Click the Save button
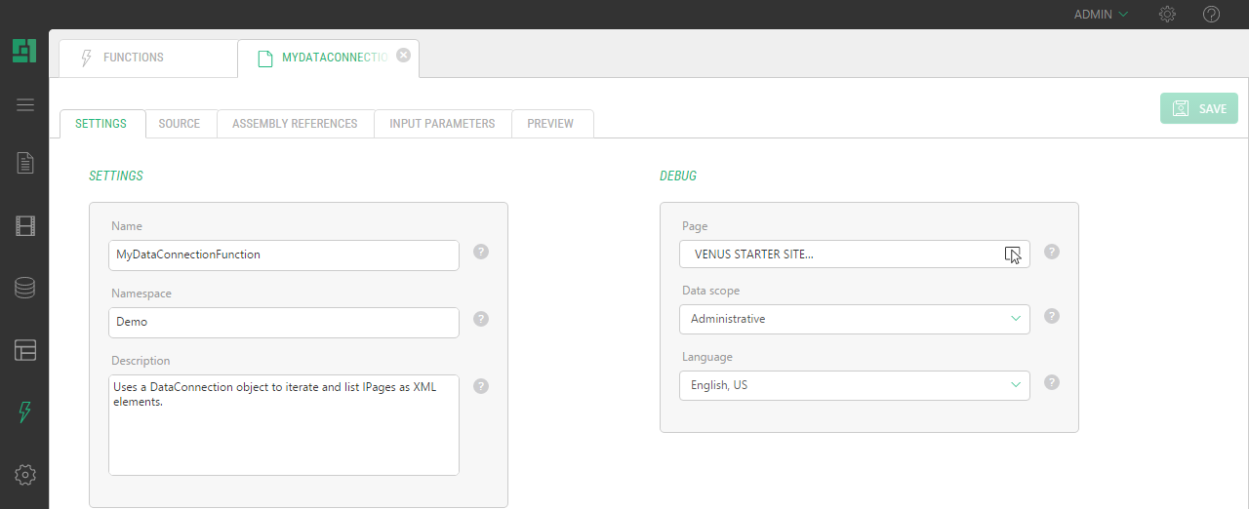 click(1199, 108)
